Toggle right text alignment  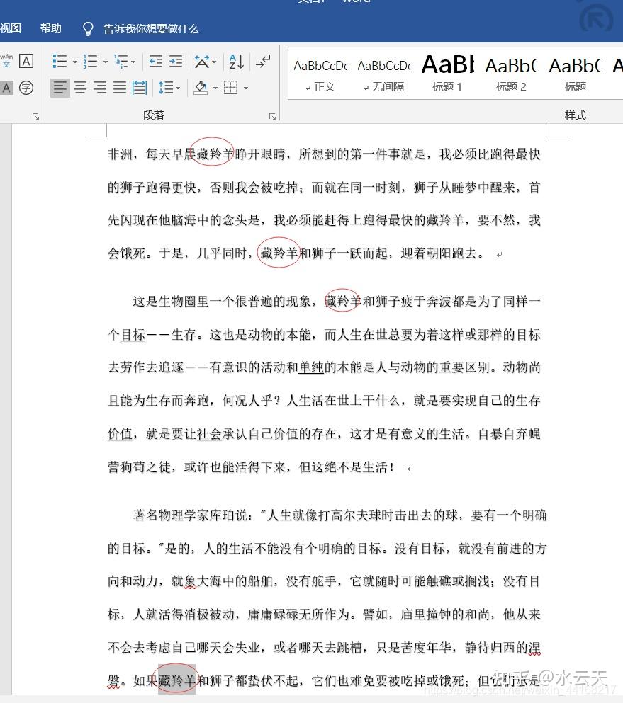click(x=100, y=87)
